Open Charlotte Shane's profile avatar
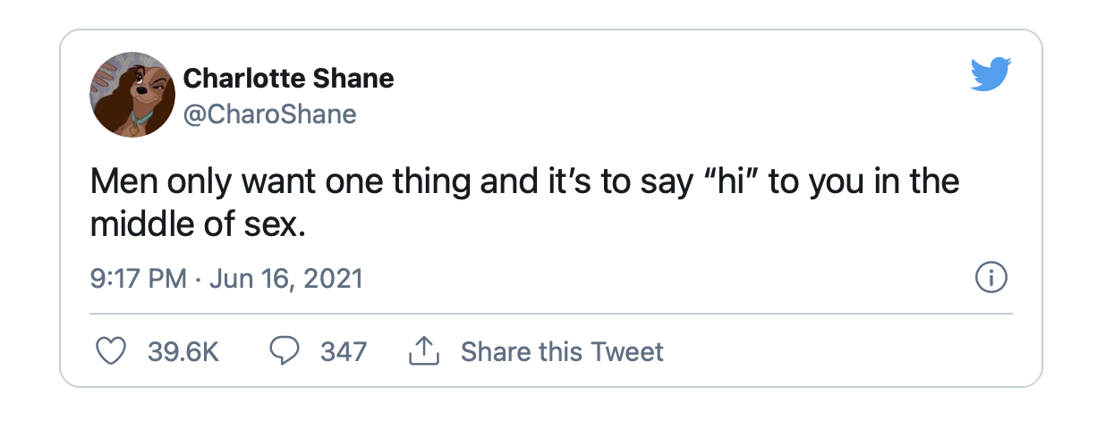Screen dimensions: 1097x429 132,94
